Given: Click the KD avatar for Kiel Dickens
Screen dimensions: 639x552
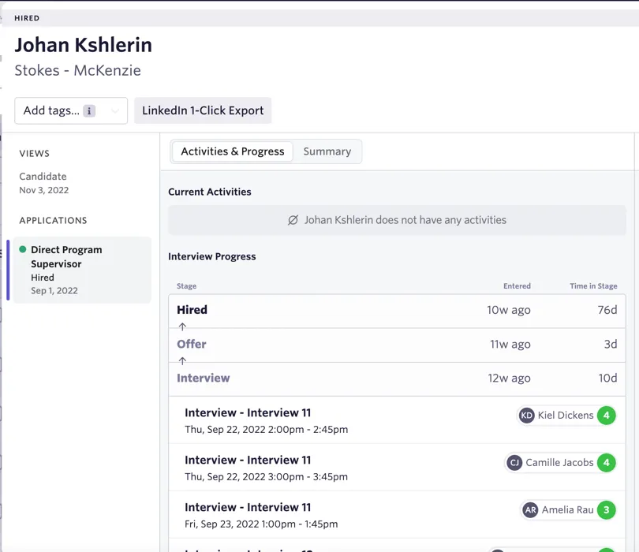Looking at the screenshot, I should [x=526, y=416].
